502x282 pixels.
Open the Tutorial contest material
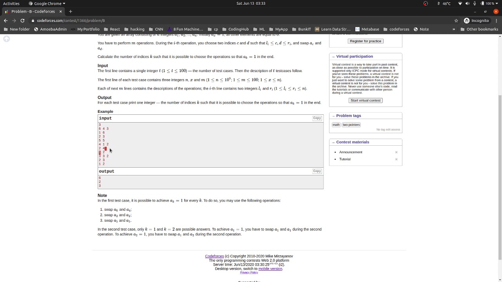pyautogui.click(x=345, y=159)
